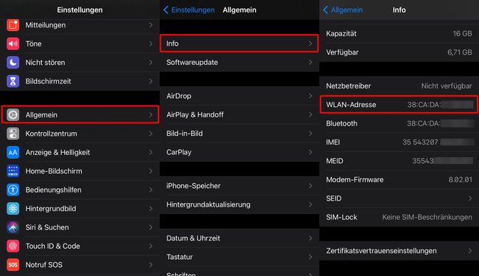Expand Softwareupdate via its chevron
The image size is (479, 276).
point(310,63)
